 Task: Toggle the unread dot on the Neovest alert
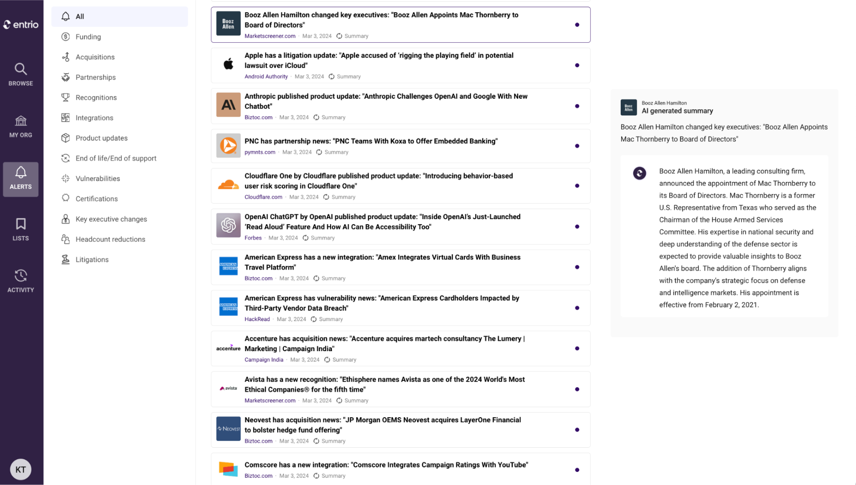[577, 430]
